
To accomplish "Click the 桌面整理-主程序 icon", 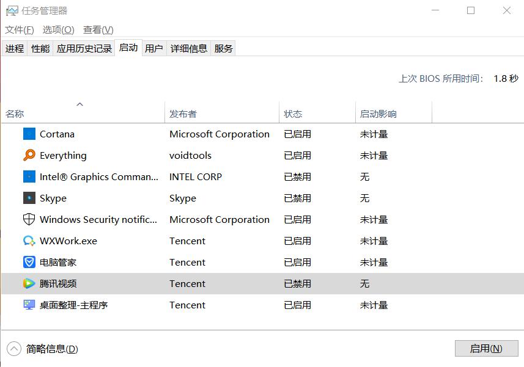I will [28, 305].
